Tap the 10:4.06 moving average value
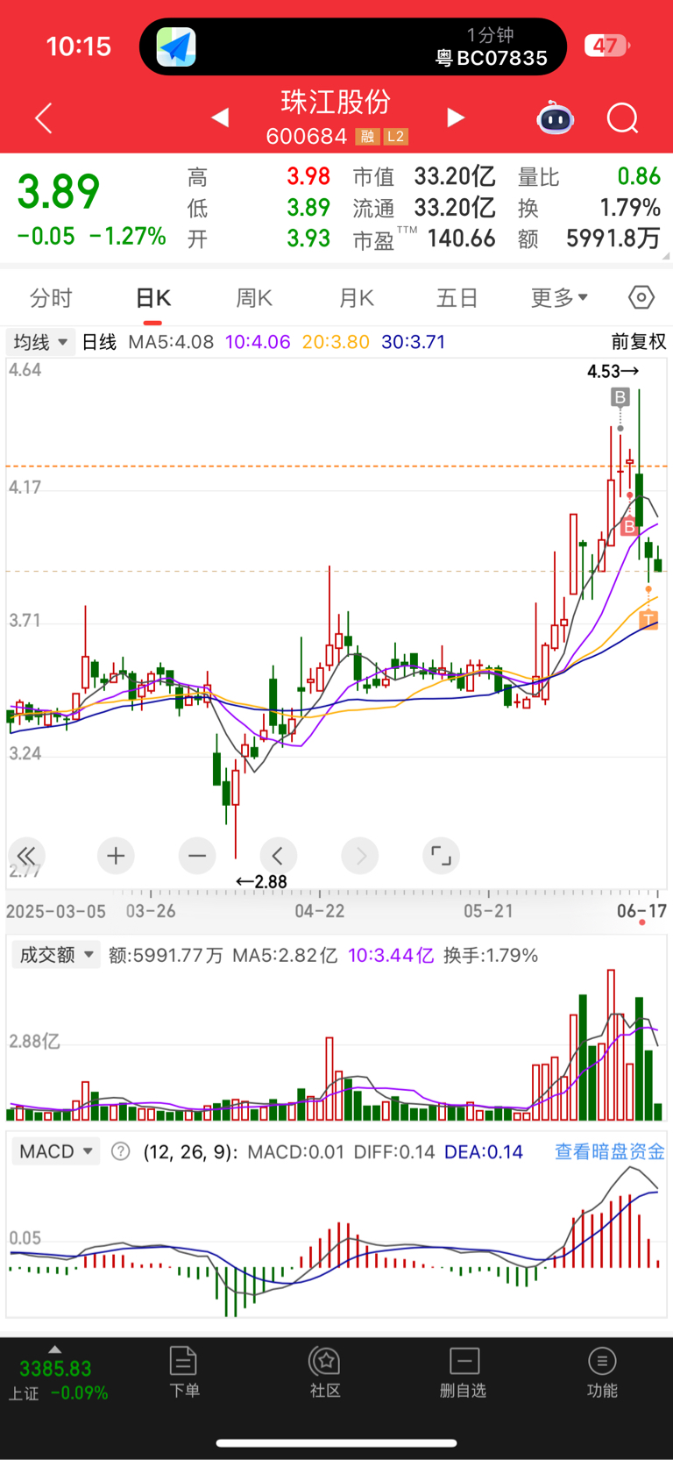The height and width of the screenshot is (1460, 673). pyautogui.click(x=258, y=342)
